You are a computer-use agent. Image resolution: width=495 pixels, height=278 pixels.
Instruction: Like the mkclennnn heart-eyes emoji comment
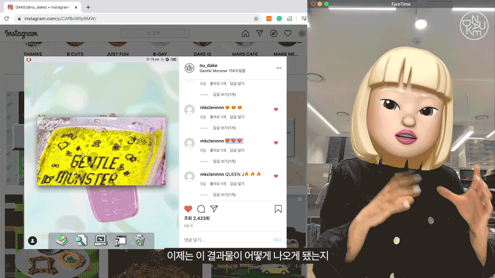click(276, 109)
